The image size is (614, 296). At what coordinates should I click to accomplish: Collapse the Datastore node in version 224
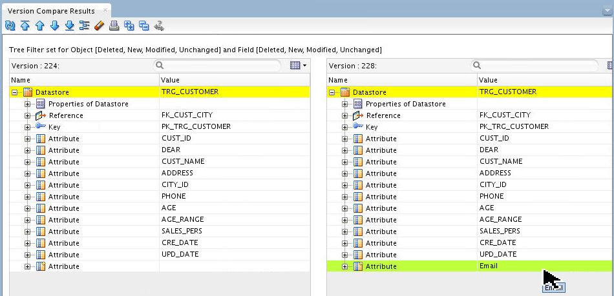(15, 92)
